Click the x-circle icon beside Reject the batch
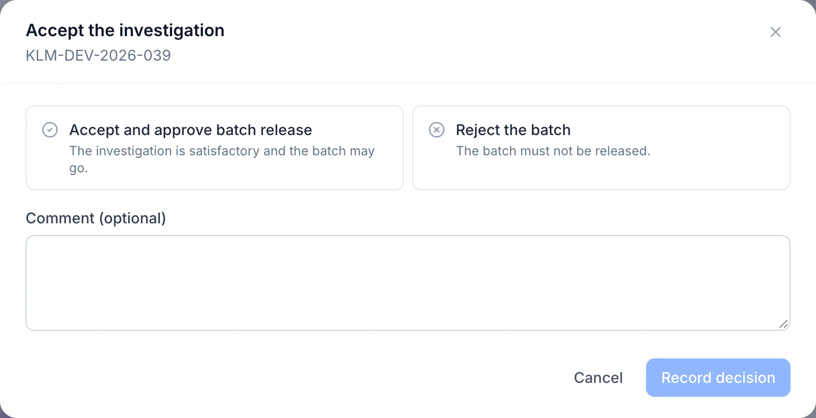 point(437,130)
